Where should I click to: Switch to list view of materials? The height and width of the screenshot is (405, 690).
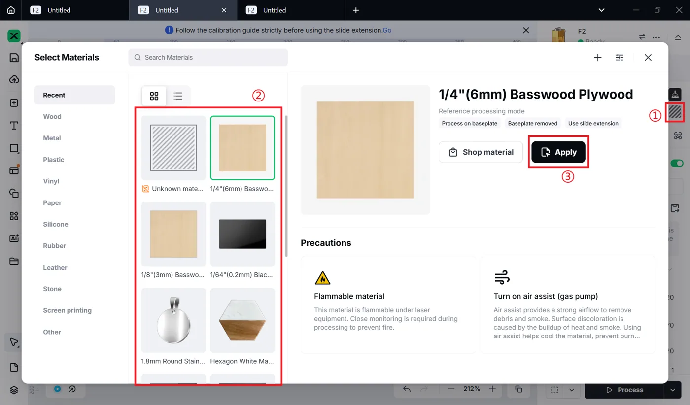178,96
